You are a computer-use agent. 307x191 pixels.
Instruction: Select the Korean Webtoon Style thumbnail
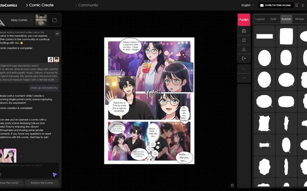pyautogui.click(x=41, y=20)
